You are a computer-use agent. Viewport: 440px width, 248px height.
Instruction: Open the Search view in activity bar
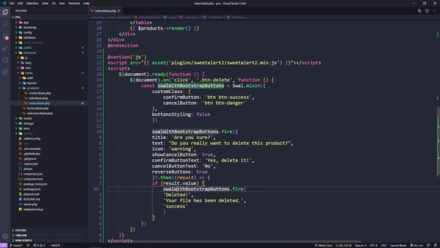click(5, 24)
